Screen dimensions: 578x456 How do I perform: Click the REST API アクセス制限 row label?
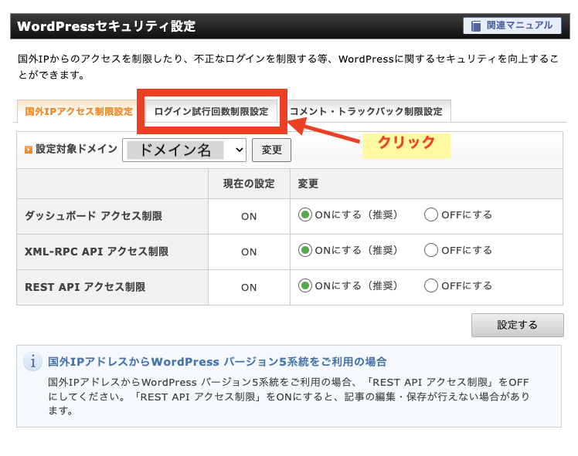[x=85, y=287]
